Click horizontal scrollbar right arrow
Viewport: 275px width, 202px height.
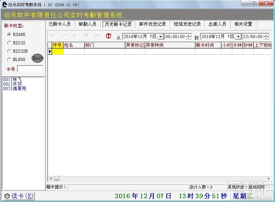(269, 178)
